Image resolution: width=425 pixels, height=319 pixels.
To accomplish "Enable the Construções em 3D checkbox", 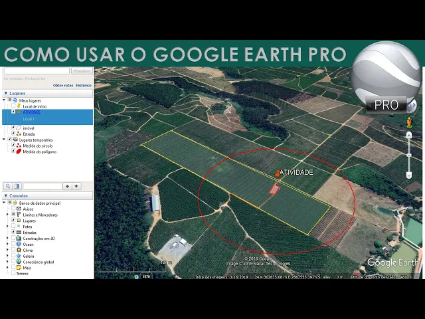I will point(13,238).
